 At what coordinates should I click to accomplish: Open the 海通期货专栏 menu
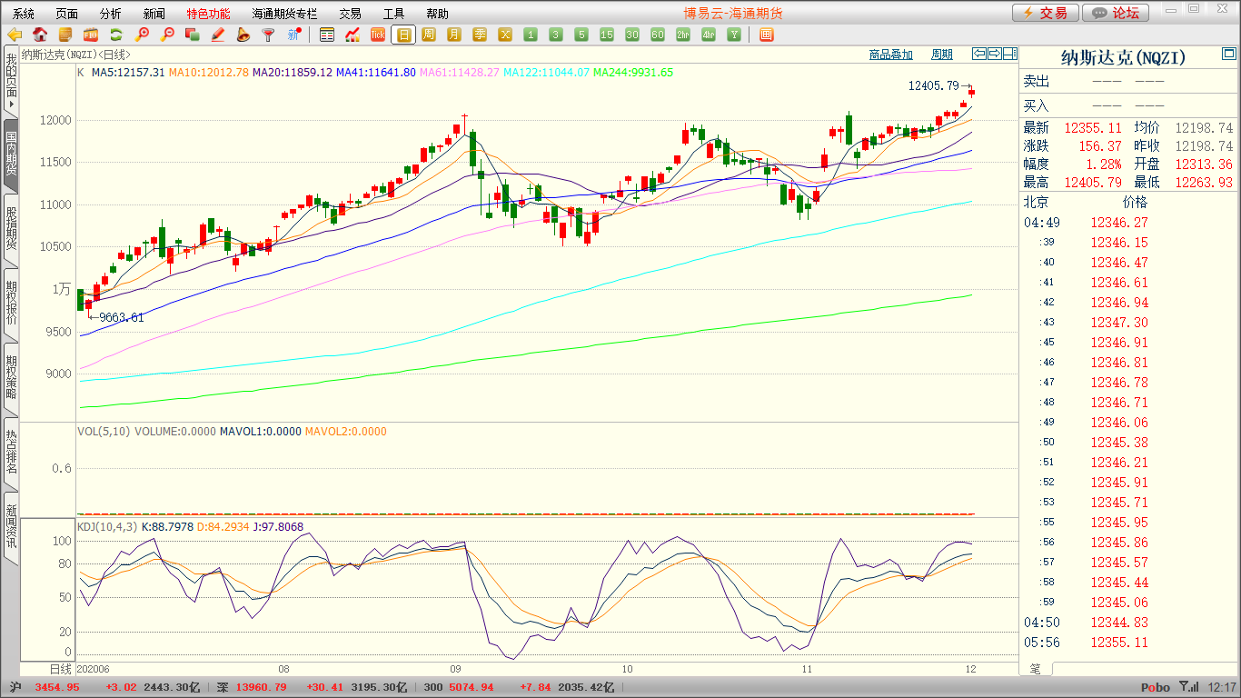(x=284, y=14)
